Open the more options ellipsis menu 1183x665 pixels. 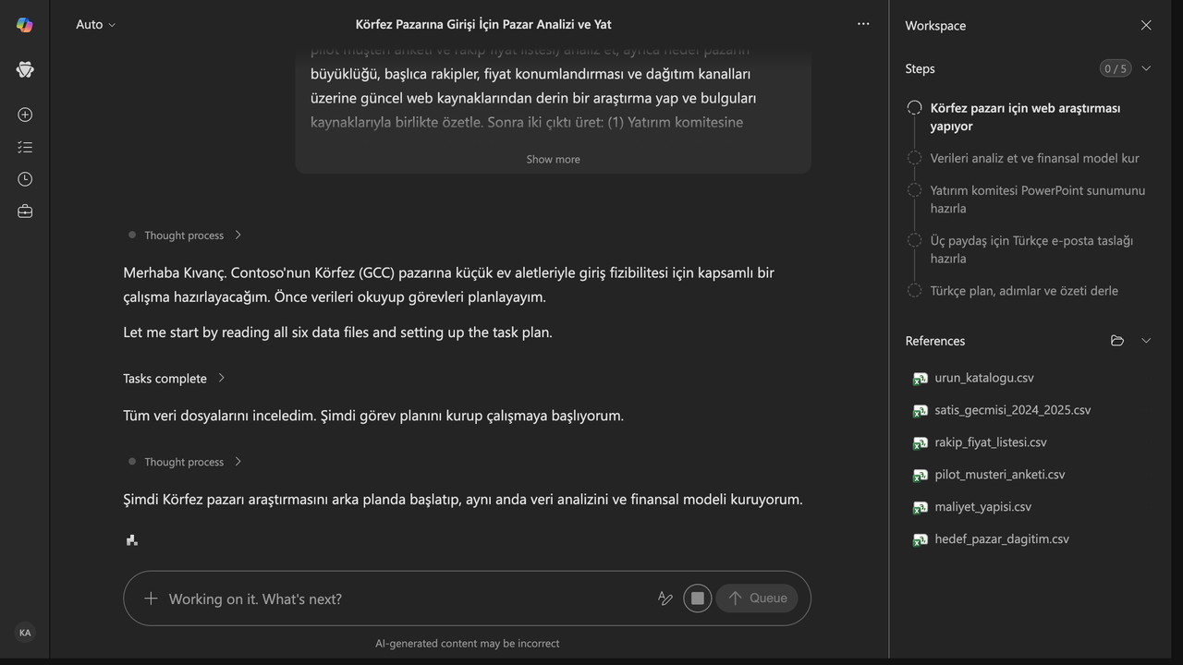coord(863,24)
